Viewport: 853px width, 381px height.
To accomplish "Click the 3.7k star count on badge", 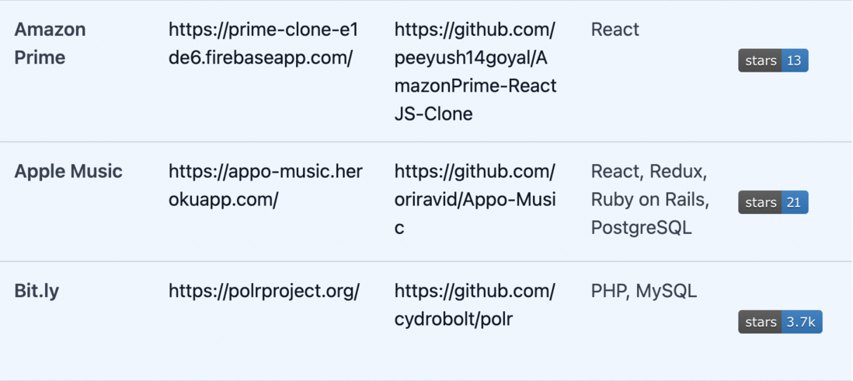I will point(802,322).
